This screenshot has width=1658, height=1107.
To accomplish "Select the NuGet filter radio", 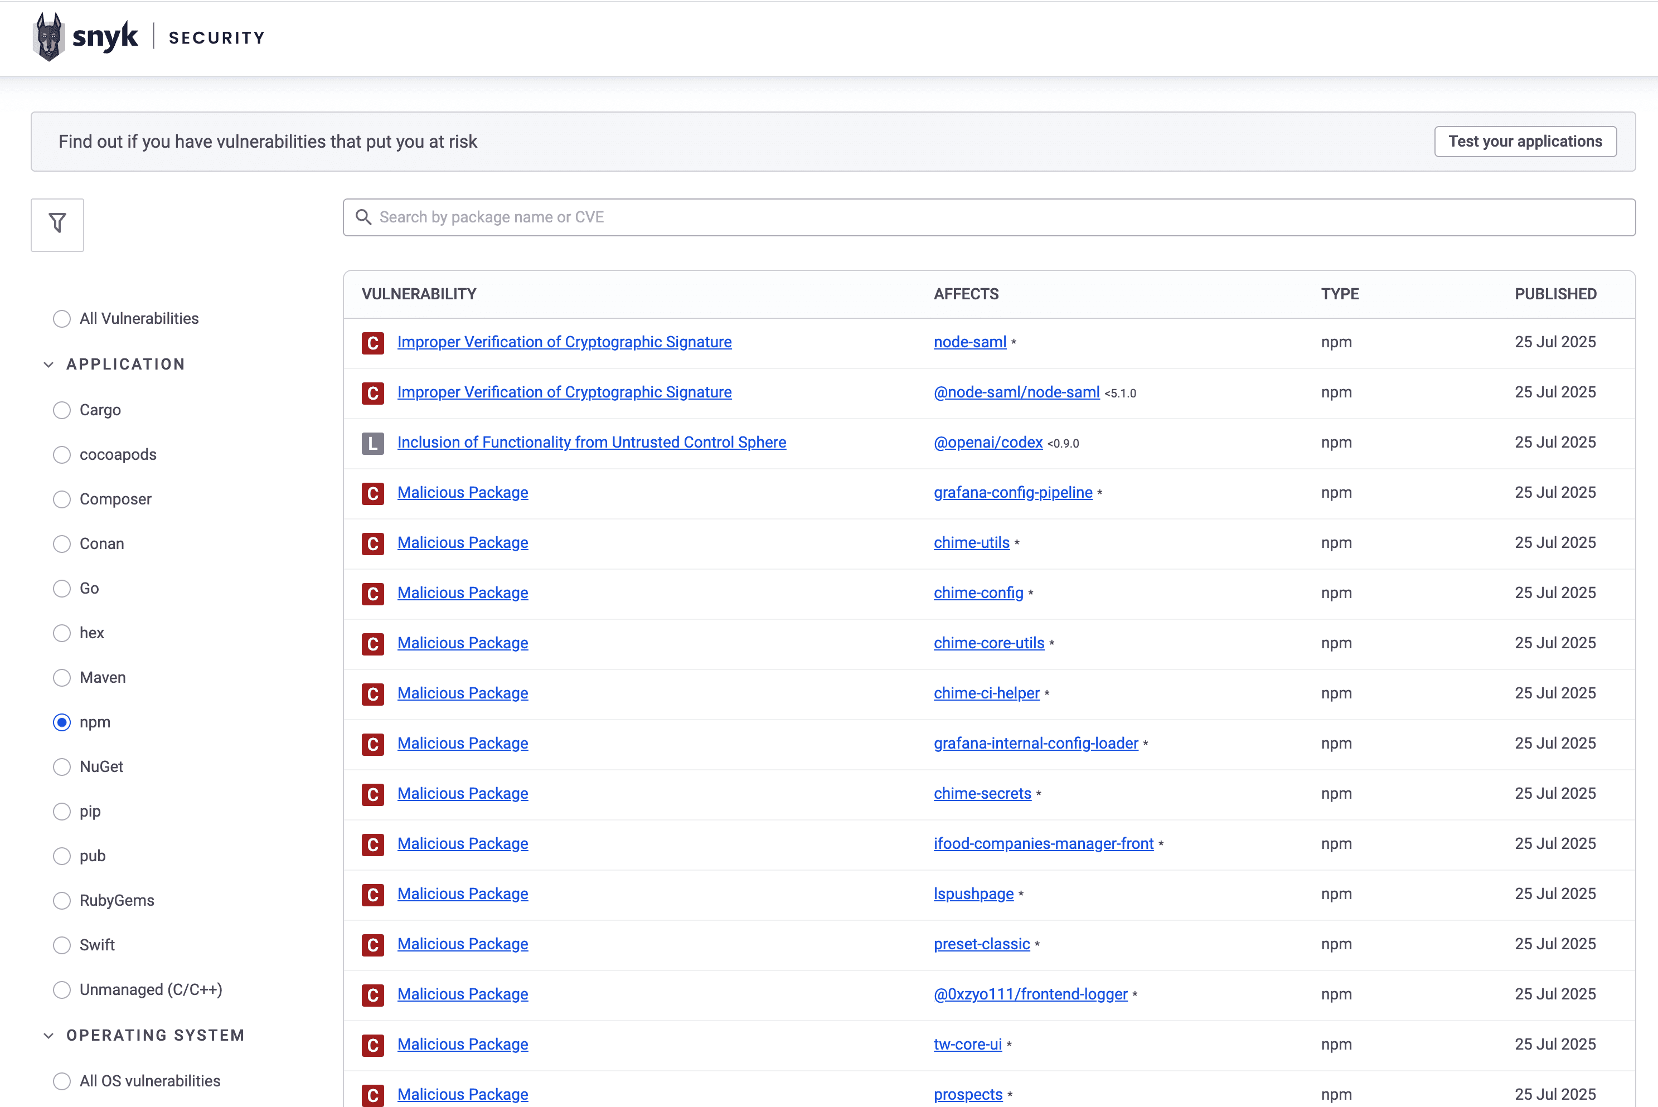I will [62, 767].
